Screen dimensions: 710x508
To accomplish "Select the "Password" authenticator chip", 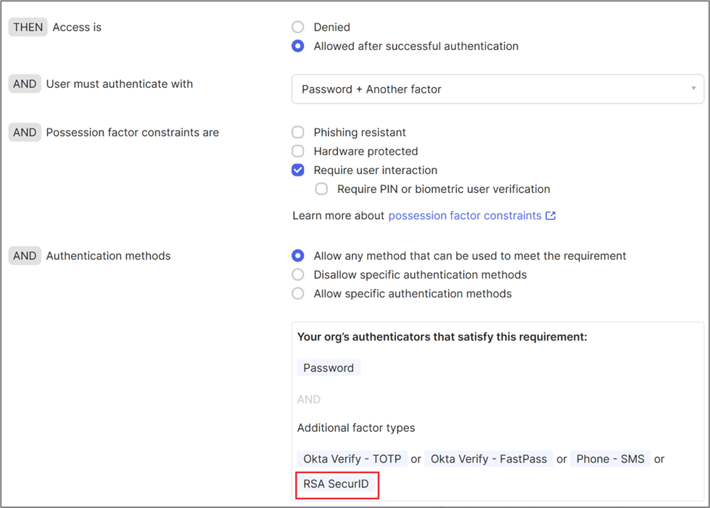I will coord(328,368).
